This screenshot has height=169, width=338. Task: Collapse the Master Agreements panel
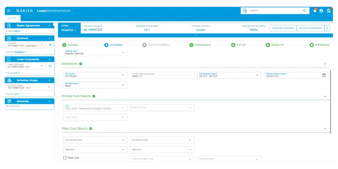click(x=50, y=25)
